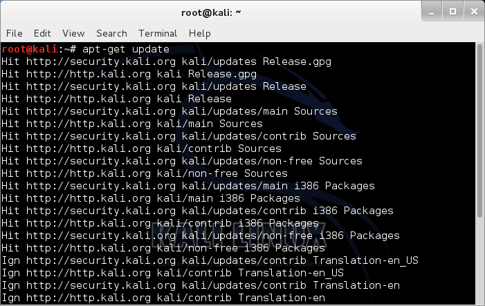
Task: Click the kali/updates/main Sources line
Action: point(170,111)
